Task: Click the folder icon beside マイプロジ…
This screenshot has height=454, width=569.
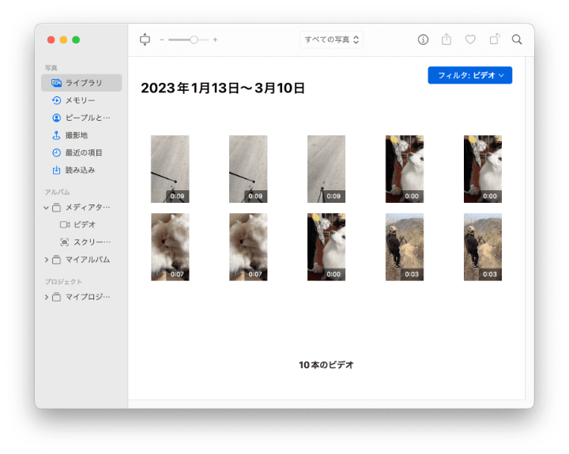Action: [56, 297]
